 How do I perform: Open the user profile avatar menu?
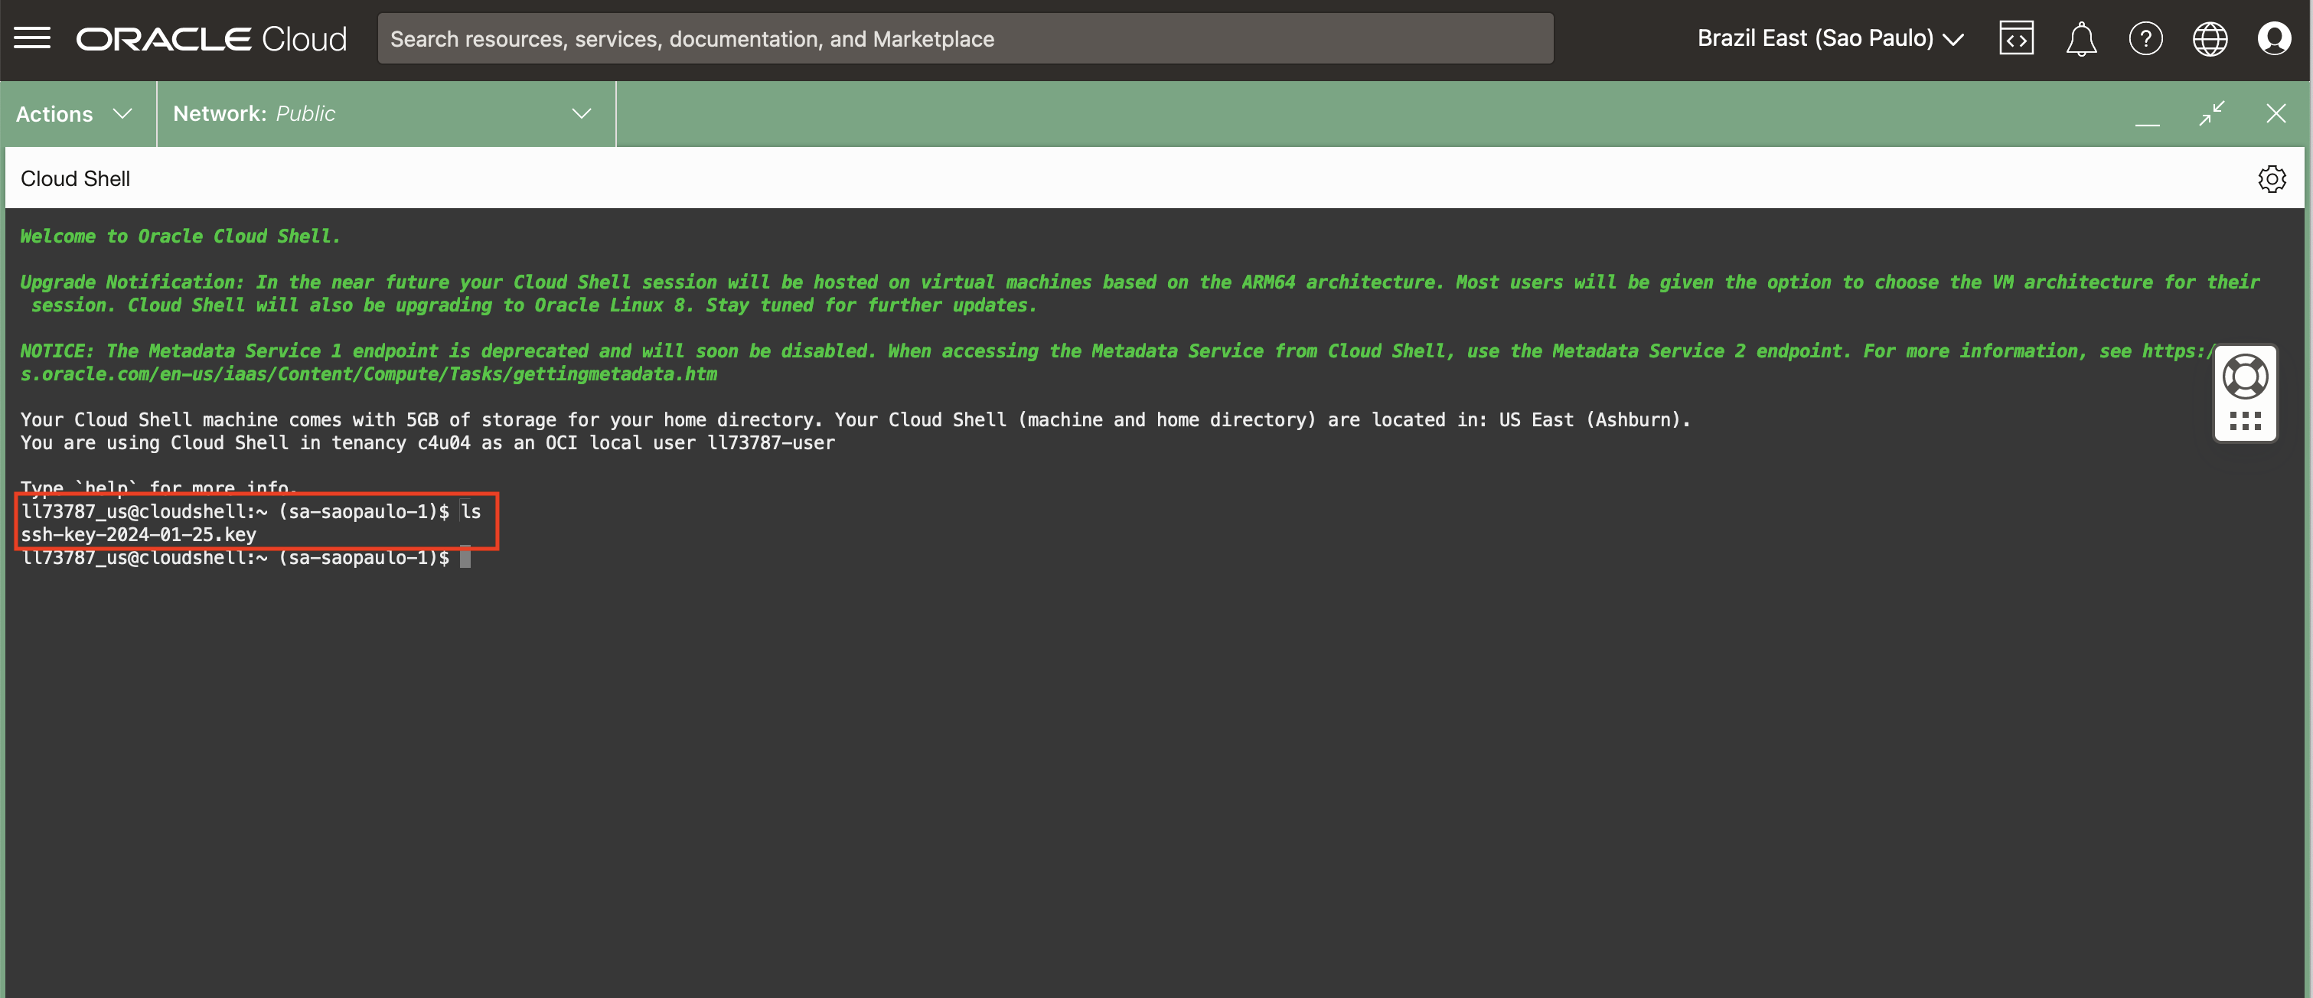2273,38
